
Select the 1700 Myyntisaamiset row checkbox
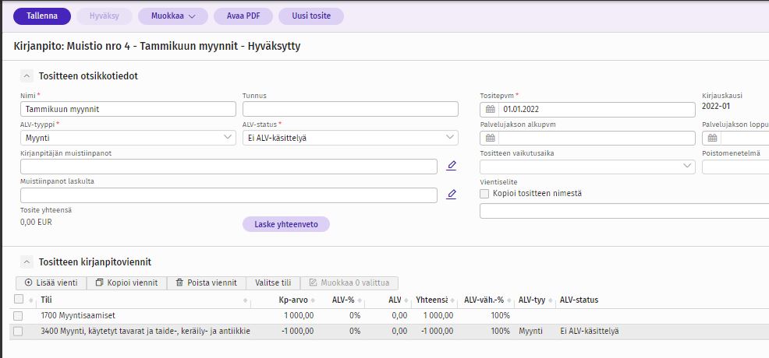tap(18, 315)
